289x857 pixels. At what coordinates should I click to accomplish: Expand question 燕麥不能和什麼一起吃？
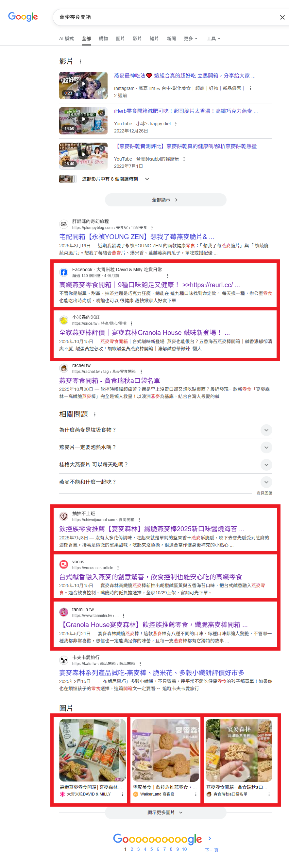pyautogui.click(x=266, y=482)
